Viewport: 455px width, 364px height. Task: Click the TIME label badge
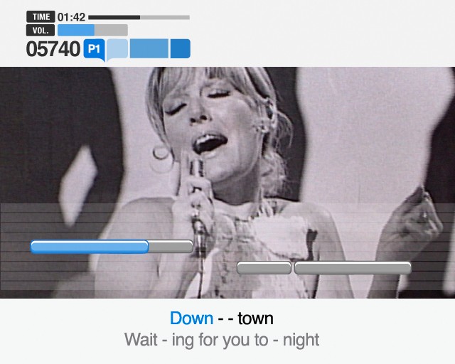click(x=41, y=17)
